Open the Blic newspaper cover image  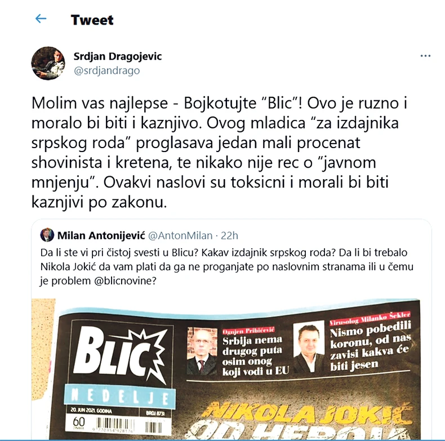(232, 369)
